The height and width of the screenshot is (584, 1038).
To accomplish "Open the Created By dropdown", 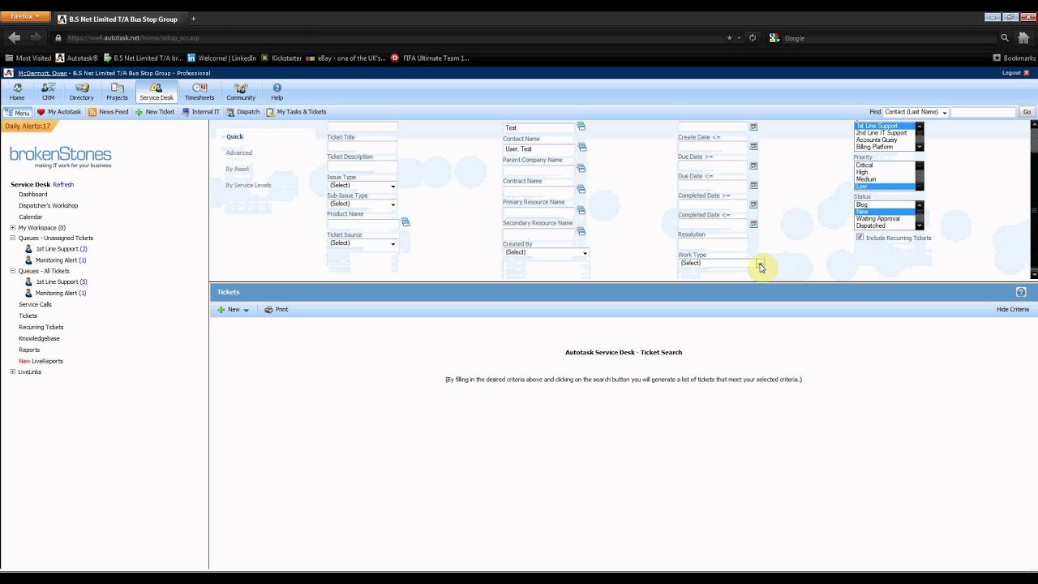I will tap(546, 253).
